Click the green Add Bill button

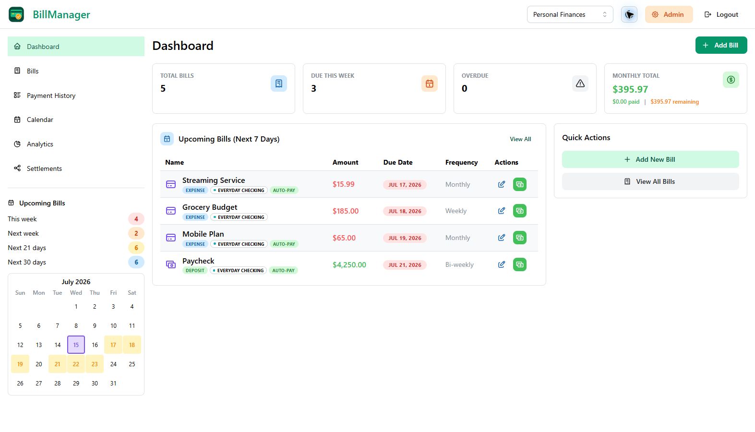point(721,45)
